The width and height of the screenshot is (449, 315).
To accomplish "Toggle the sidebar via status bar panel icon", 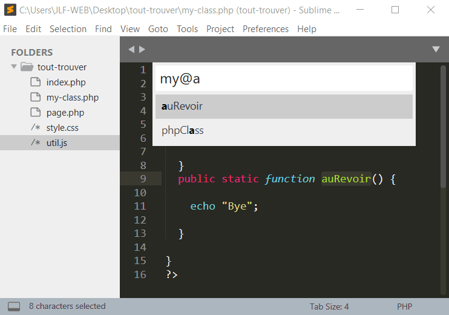I will click(14, 307).
